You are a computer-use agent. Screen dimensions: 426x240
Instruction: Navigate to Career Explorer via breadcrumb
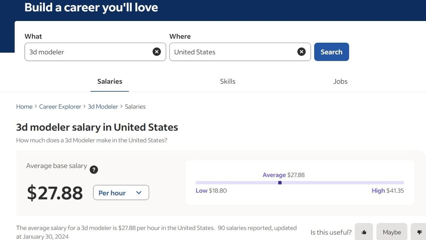coord(60,106)
